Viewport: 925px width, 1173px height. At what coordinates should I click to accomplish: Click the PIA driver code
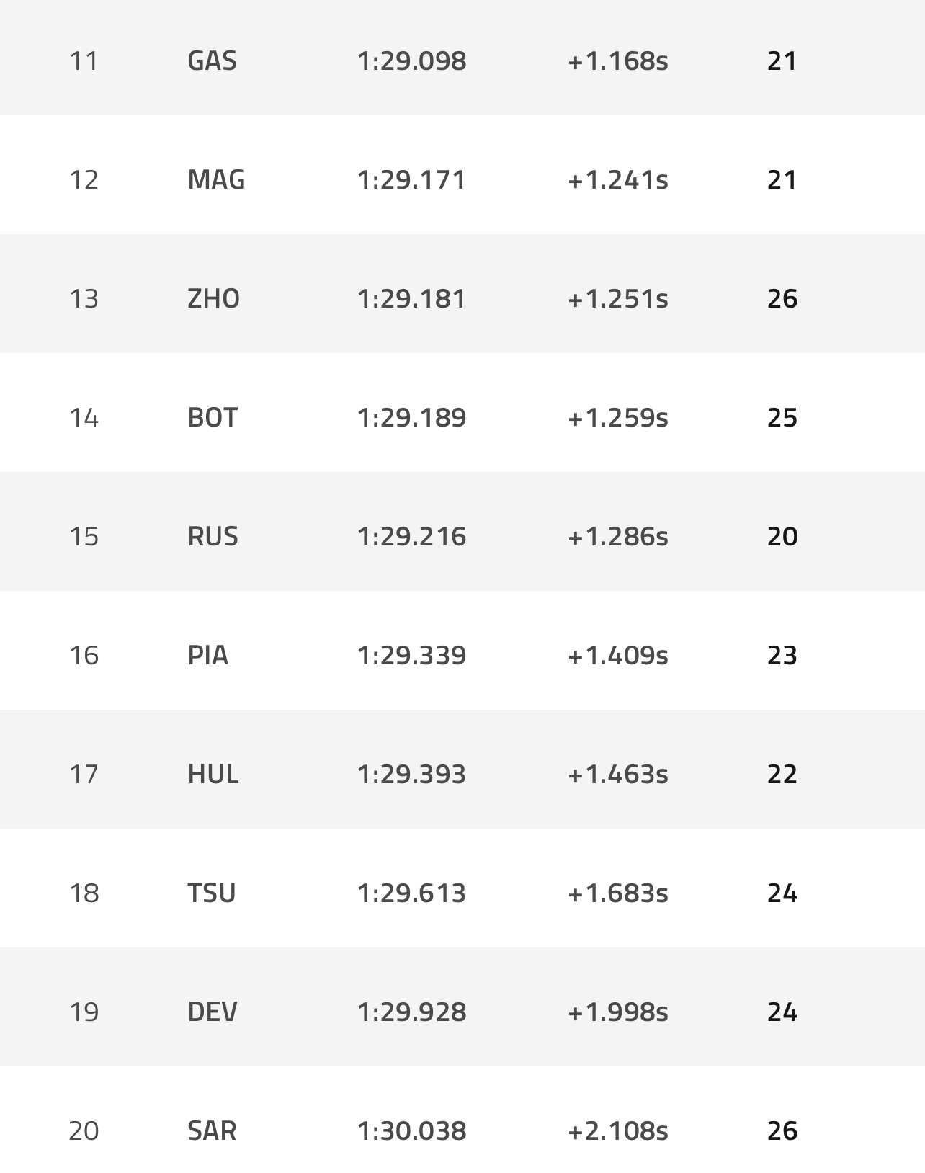click(207, 655)
